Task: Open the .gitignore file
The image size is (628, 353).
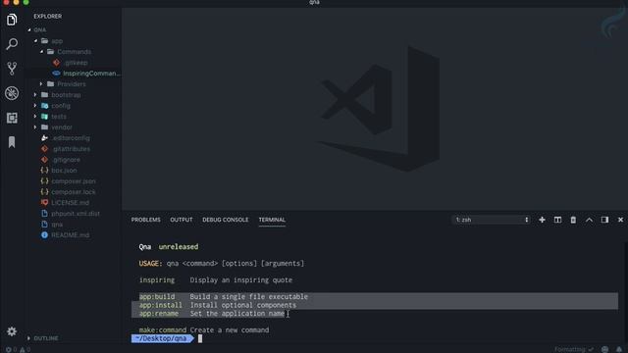Action: 66,160
